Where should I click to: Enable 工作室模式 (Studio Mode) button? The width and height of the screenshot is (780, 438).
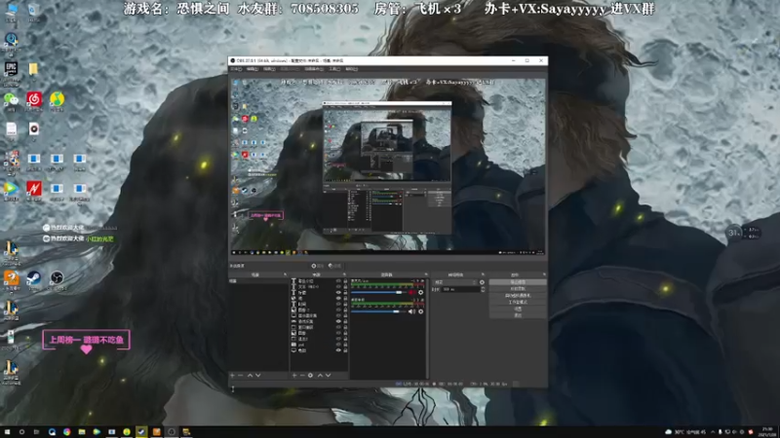pos(518,302)
